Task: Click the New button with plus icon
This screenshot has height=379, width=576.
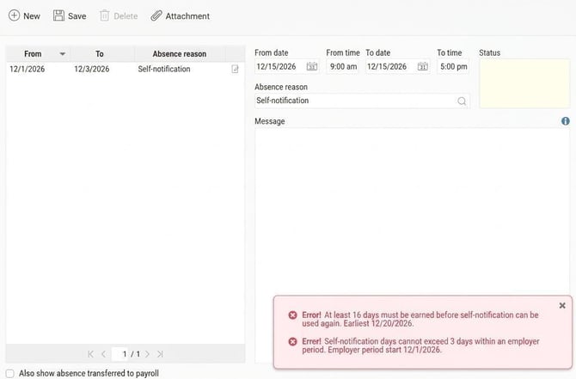Action: 24,15
